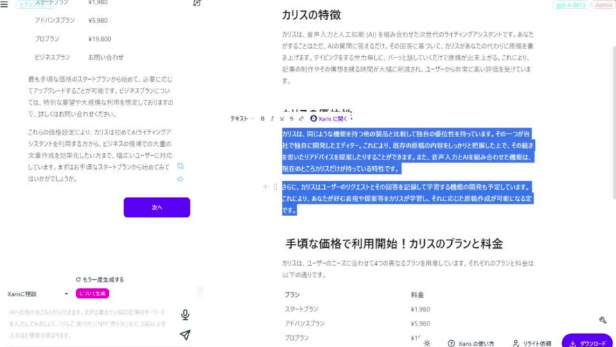Image resolution: width=616 pixels, height=347 pixels.
Task: Toggle strikethrough formatting in floating toolbar
Action: (292, 118)
